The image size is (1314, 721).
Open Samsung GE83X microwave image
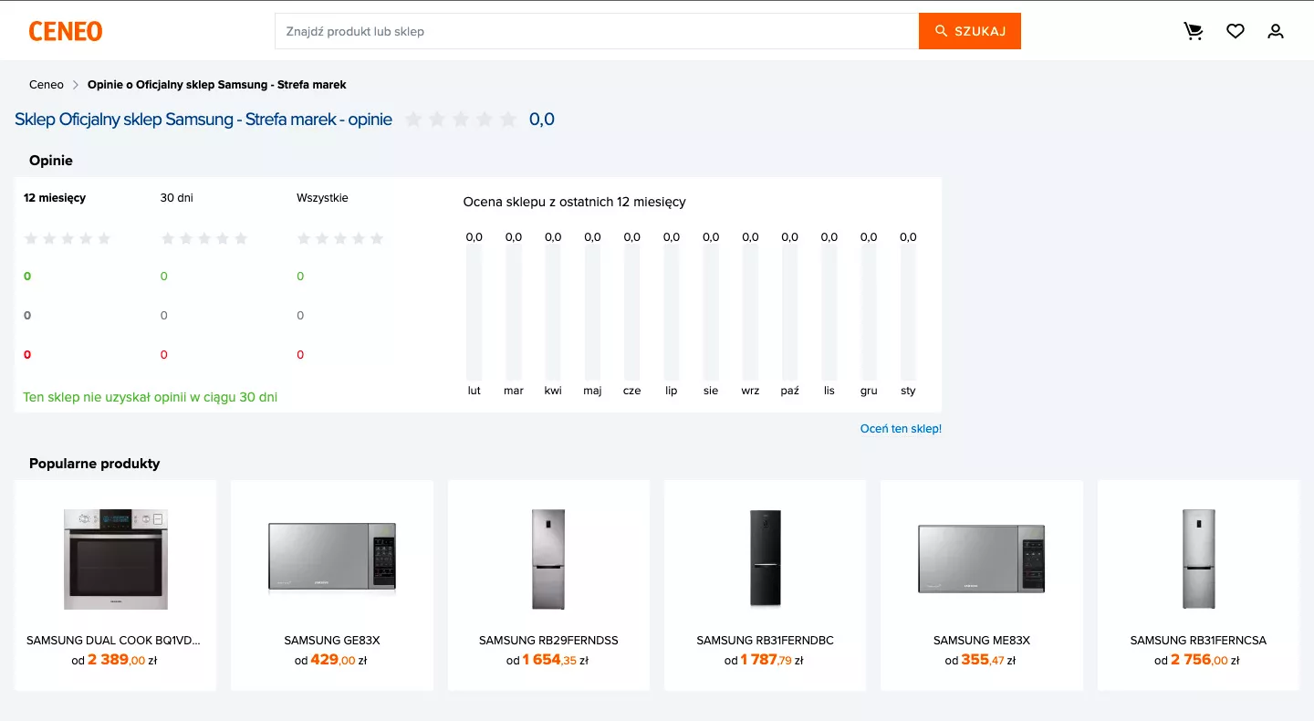332,557
